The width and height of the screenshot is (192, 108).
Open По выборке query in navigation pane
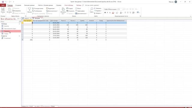click(7, 38)
